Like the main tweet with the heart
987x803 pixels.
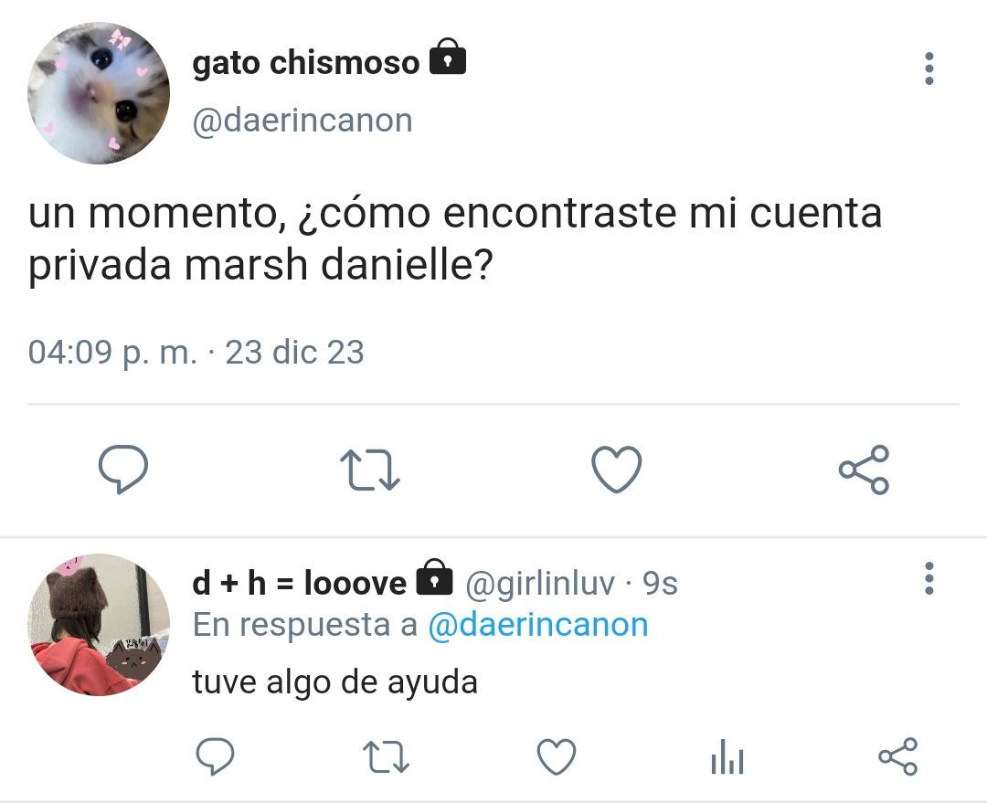(617, 469)
